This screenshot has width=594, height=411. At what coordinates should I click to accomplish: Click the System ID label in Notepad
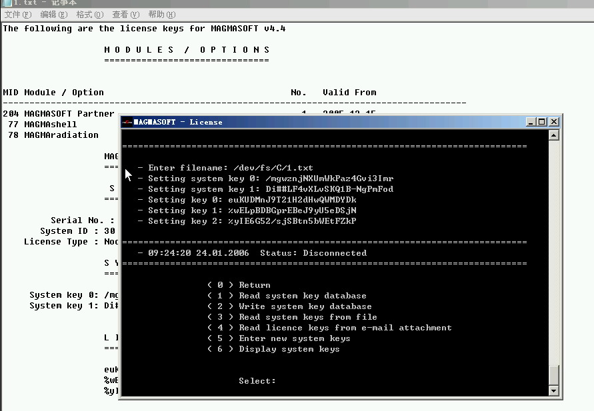69,231
